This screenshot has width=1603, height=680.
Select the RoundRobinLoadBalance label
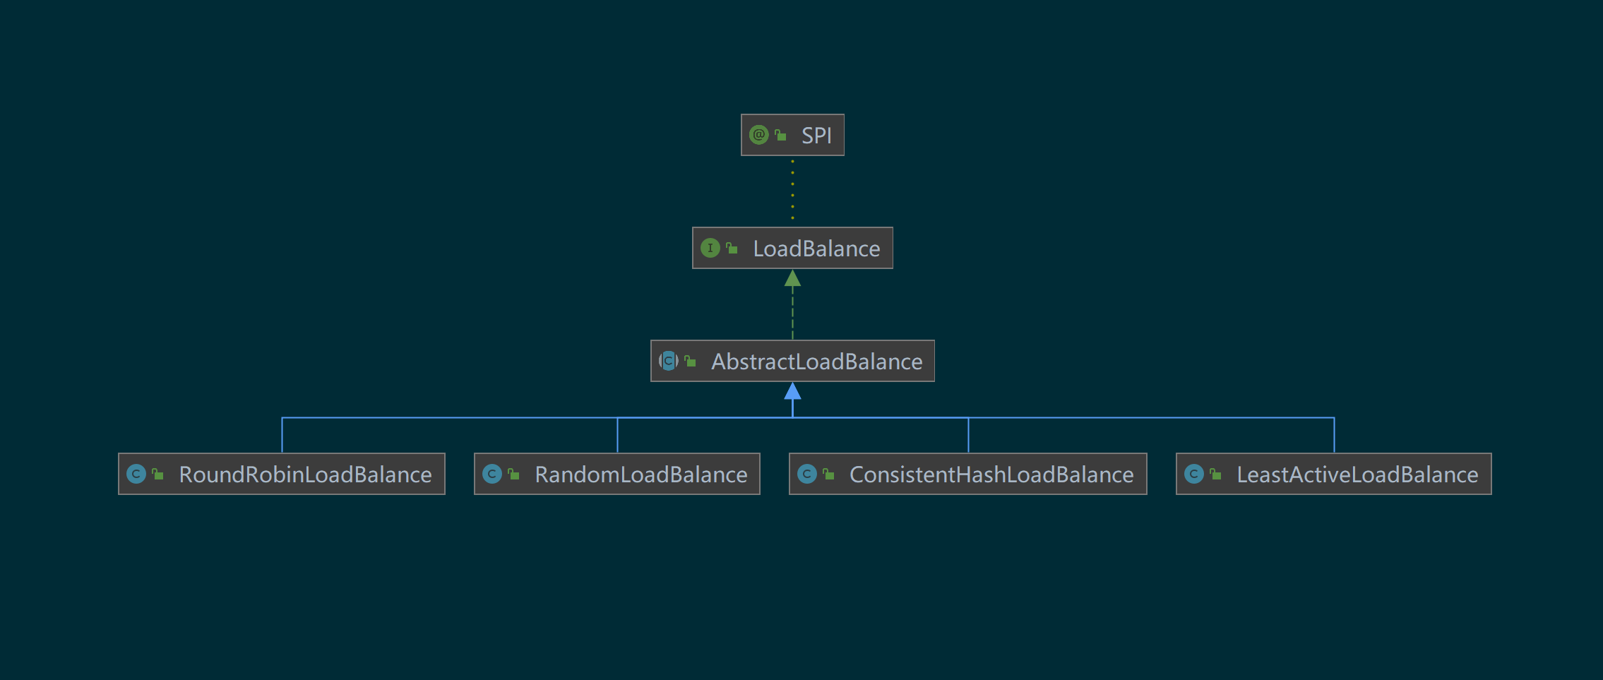pos(305,475)
